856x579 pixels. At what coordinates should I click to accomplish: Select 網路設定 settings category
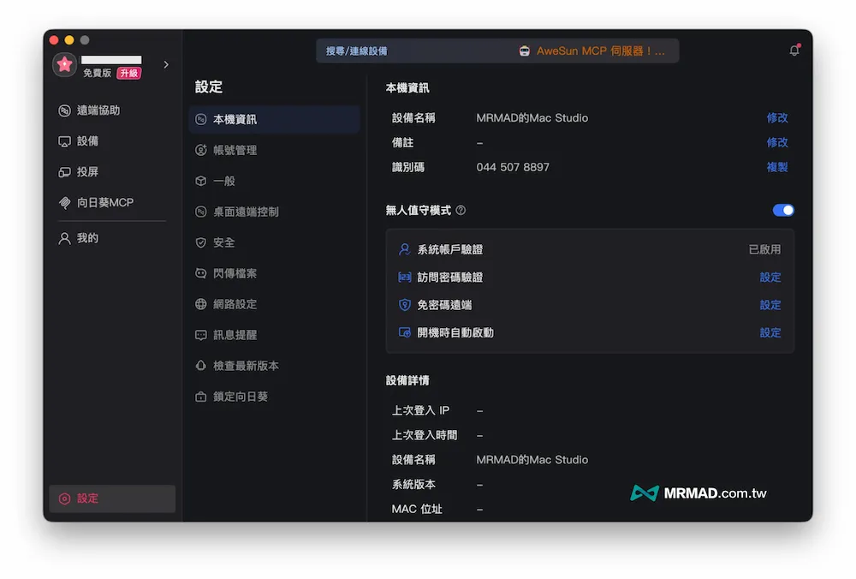(275, 304)
